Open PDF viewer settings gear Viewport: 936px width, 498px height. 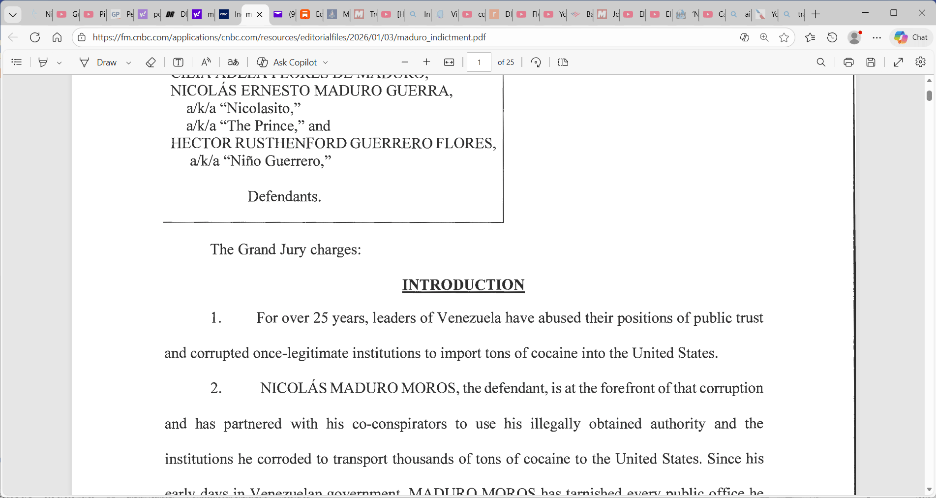click(x=921, y=62)
